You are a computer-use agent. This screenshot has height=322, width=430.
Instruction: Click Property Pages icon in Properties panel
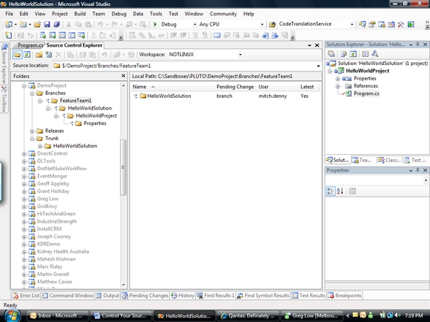click(352, 191)
